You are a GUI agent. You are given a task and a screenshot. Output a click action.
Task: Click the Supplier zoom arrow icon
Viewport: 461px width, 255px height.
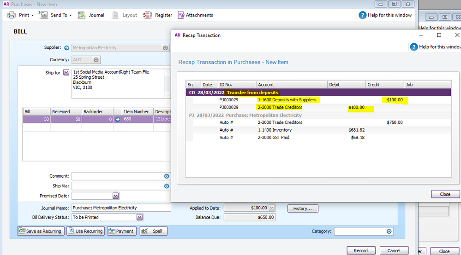(66, 48)
